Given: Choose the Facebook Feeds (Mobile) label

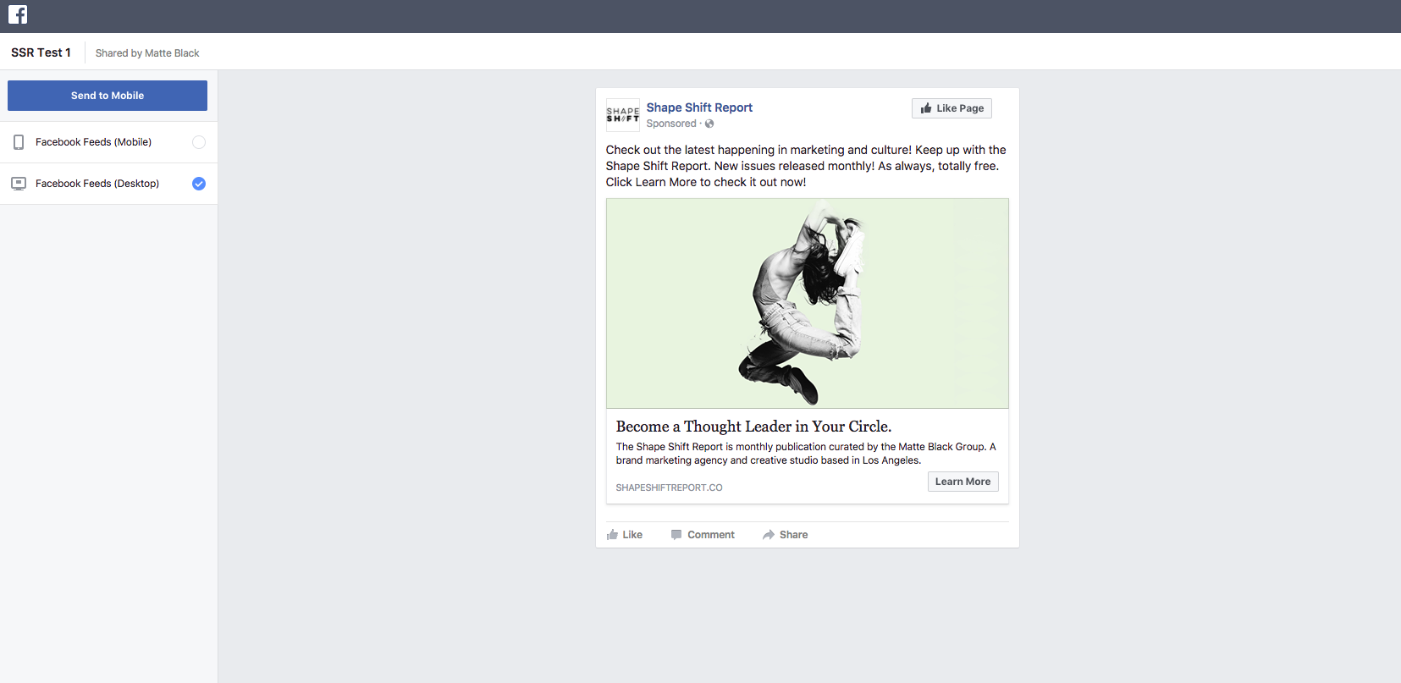Looking at the screenshot, I should tap(93, 142).
